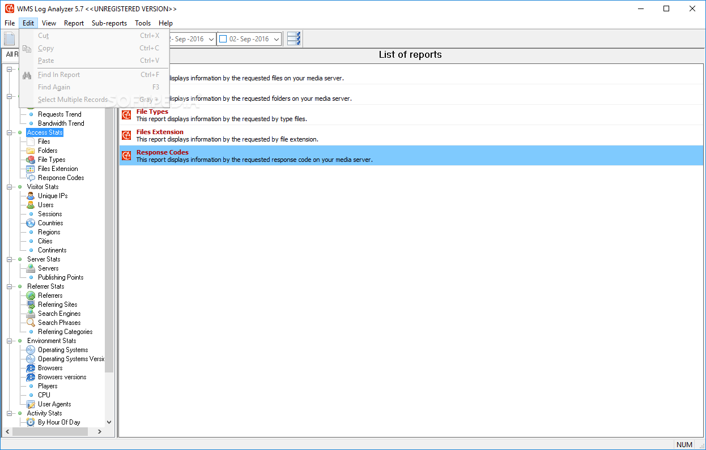Open the filter options toolbar icon
This screenshot has width=706, height=450.
click(x=294, y=38)
